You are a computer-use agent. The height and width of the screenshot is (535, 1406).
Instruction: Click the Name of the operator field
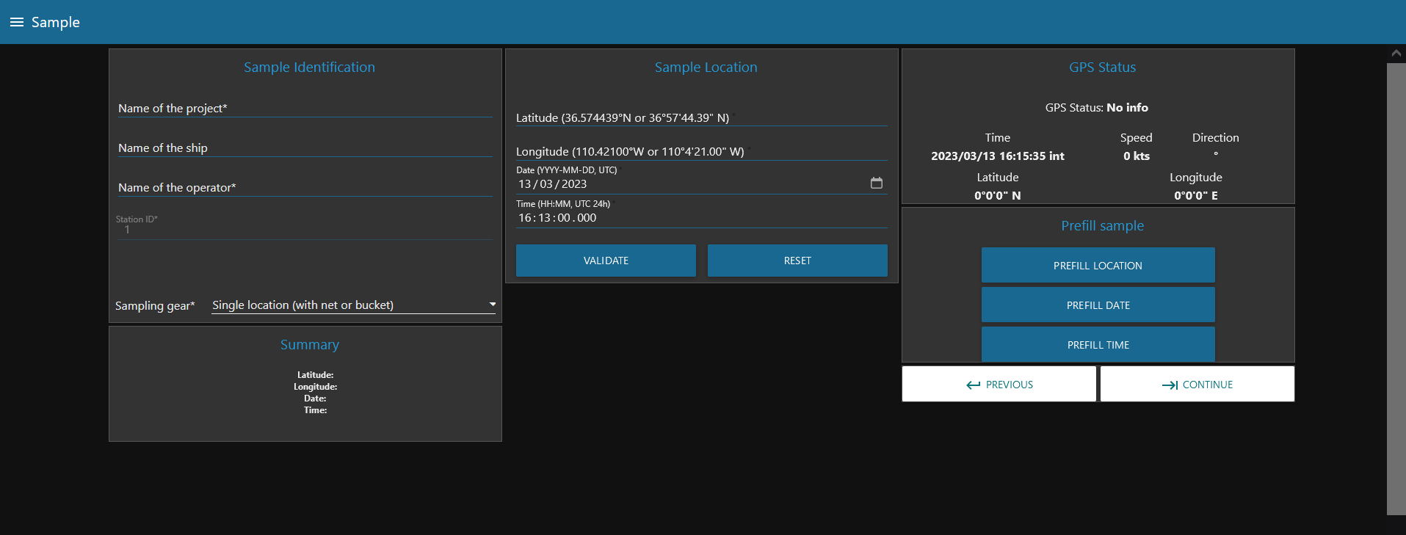[x=305, y=187]
